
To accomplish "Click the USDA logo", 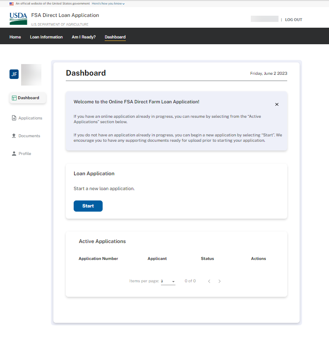I will [x=18, y=19].
